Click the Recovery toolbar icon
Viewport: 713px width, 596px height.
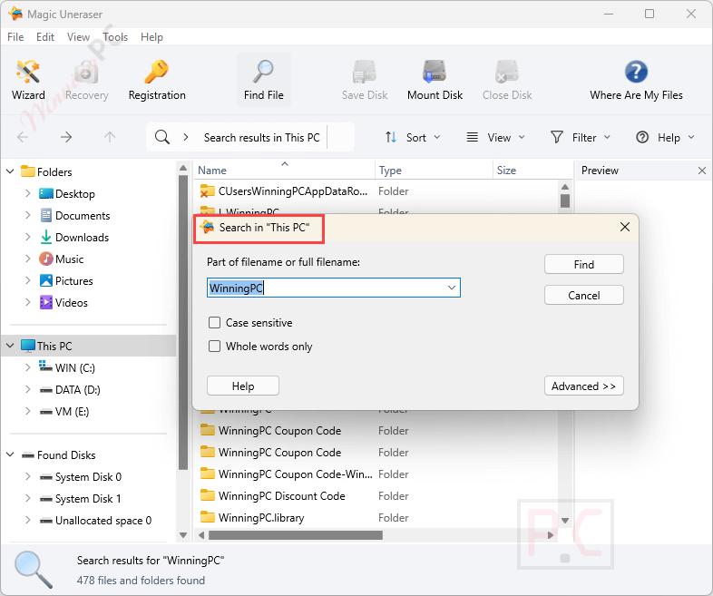86,80
